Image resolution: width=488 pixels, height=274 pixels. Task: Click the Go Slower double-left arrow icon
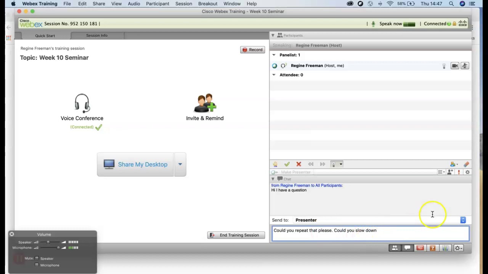pyautogui.click(x=311, y=164)
